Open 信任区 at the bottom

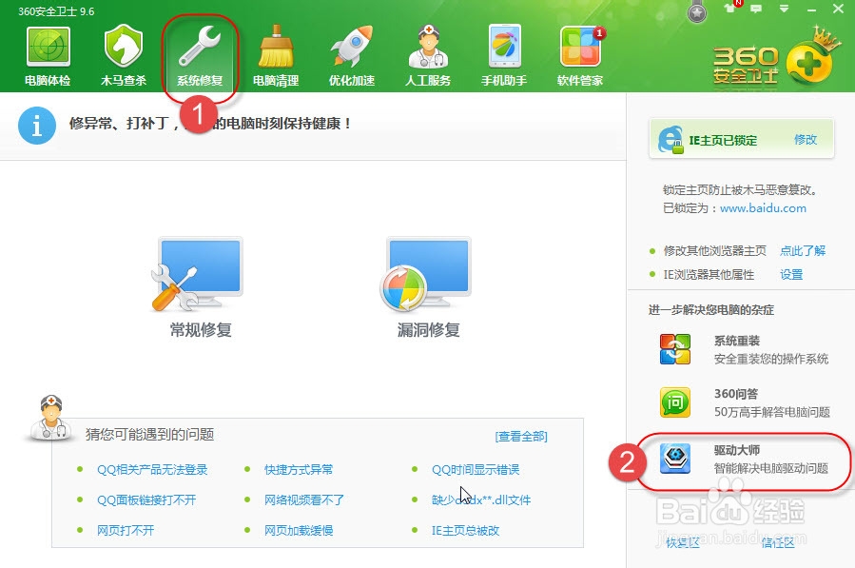[x=778, y=542]
